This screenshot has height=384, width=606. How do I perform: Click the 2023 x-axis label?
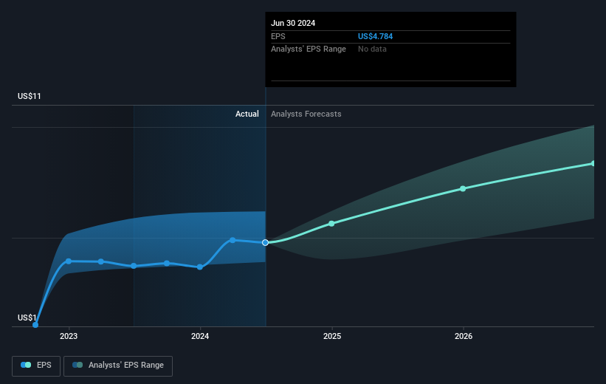pyautogui.click(x=69, y=337)
